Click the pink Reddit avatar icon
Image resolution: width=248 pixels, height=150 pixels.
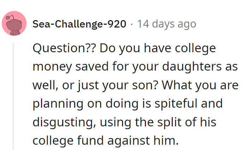14,24
